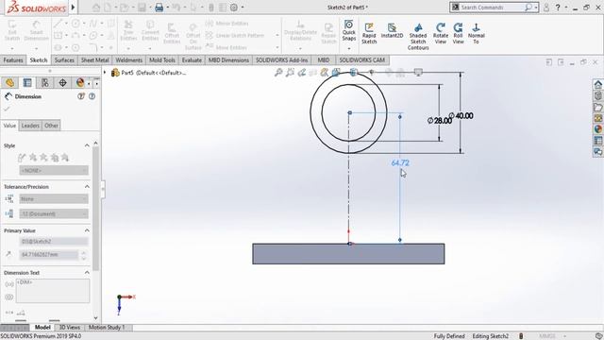Click the Print icon in the quick access bar

[159, 7]
